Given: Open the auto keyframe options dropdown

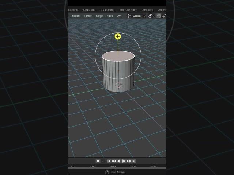Looking at the screenshot, I should (x=103, y=161).
